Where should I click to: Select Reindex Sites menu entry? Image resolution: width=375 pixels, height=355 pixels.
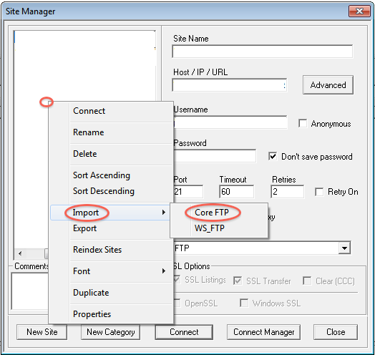pos(97,250)
